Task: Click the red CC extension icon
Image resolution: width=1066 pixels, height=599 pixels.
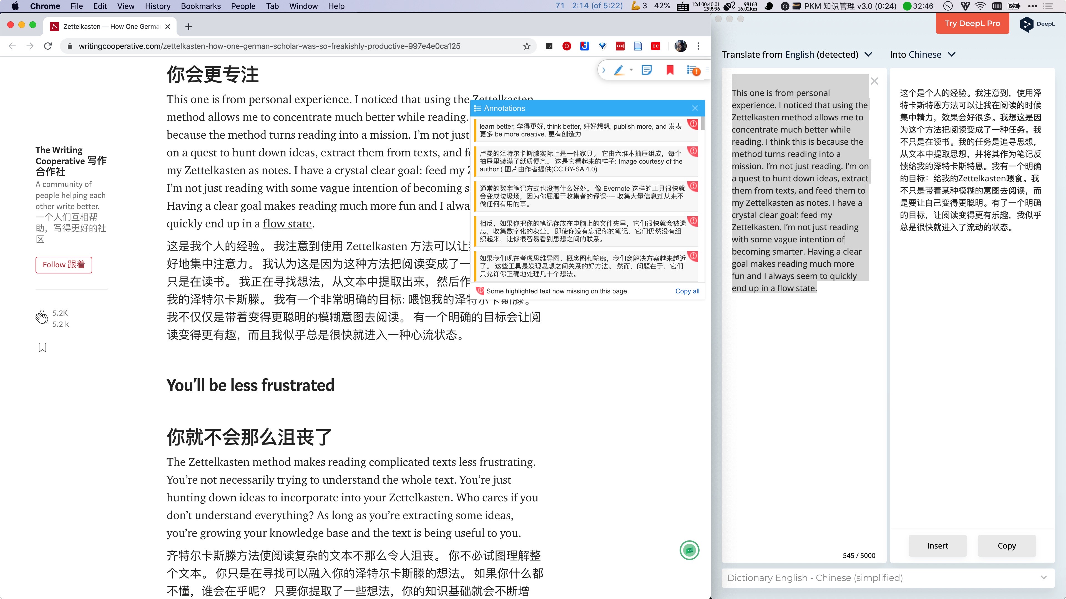Action: [655, 46]
